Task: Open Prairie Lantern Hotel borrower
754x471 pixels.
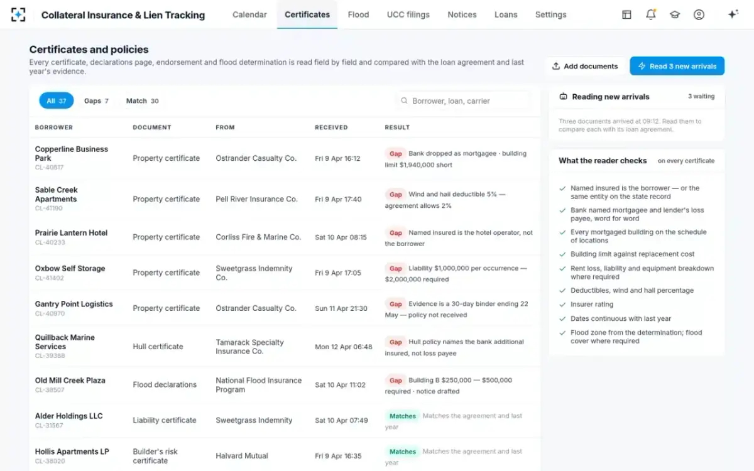Action: point(71,232)
